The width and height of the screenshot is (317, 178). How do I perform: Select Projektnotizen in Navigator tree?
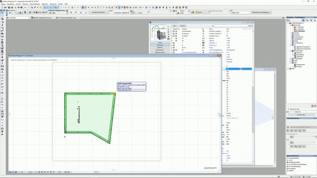(301, 65)
